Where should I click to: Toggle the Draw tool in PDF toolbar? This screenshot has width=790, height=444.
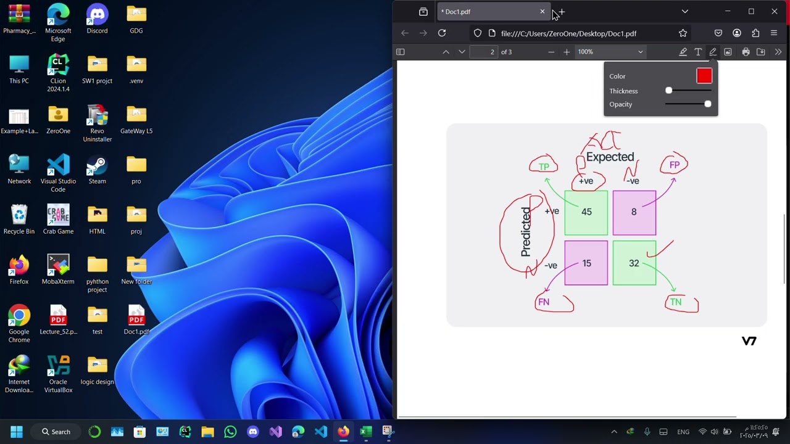(x=713, y=52)
